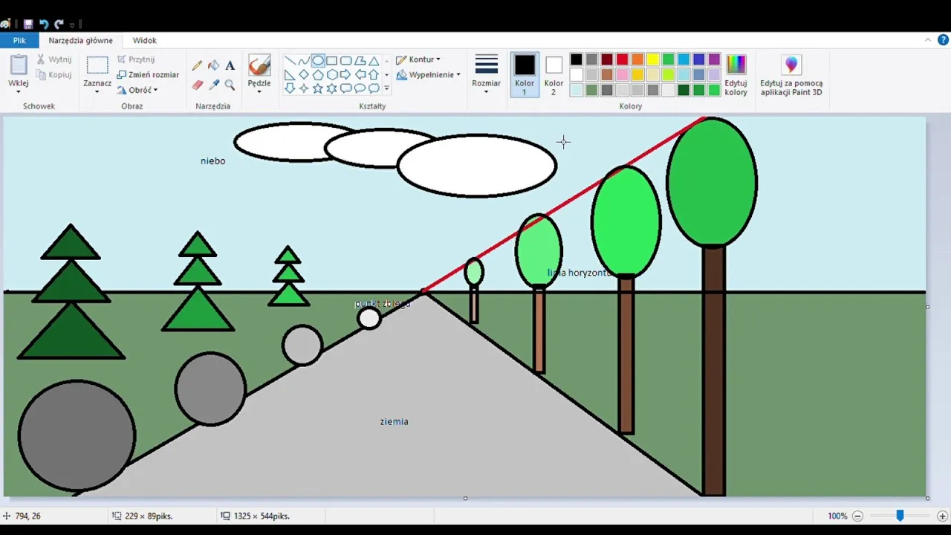Open the Obróć rotate dropdown
Viewport: 951px width, 535px height.
click(137, 90)
